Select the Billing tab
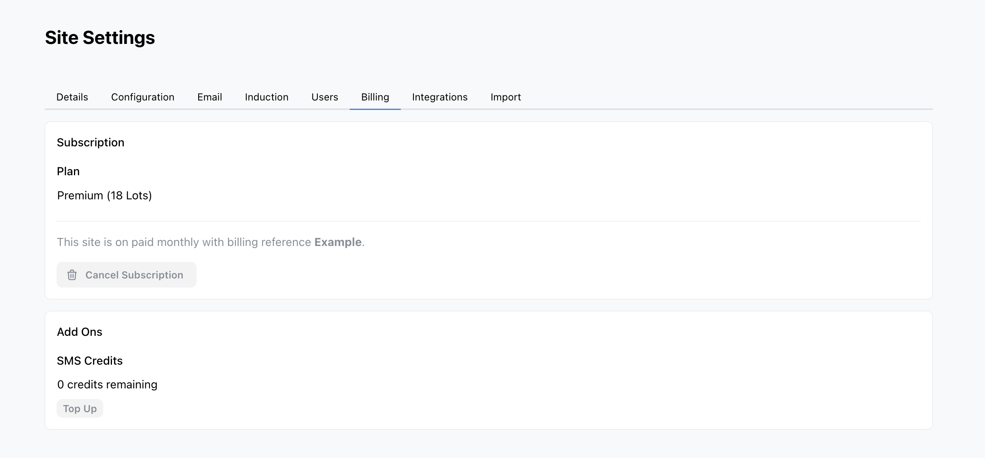The image size is (985, 458). click(375, 97)
